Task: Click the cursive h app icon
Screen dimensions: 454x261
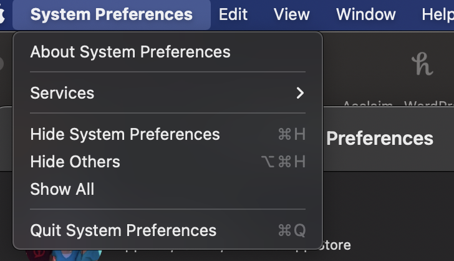Action: point(422,64)
